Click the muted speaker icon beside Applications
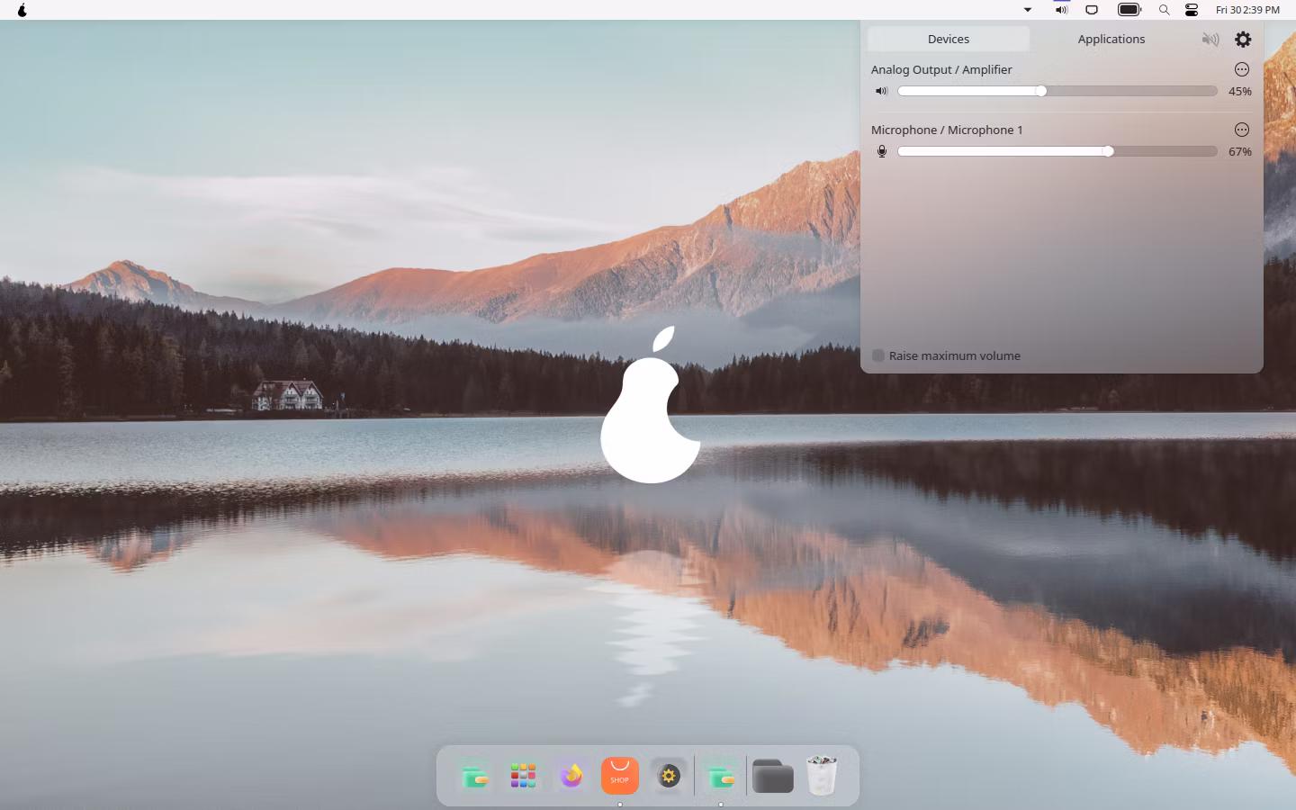 (1210, 40)
